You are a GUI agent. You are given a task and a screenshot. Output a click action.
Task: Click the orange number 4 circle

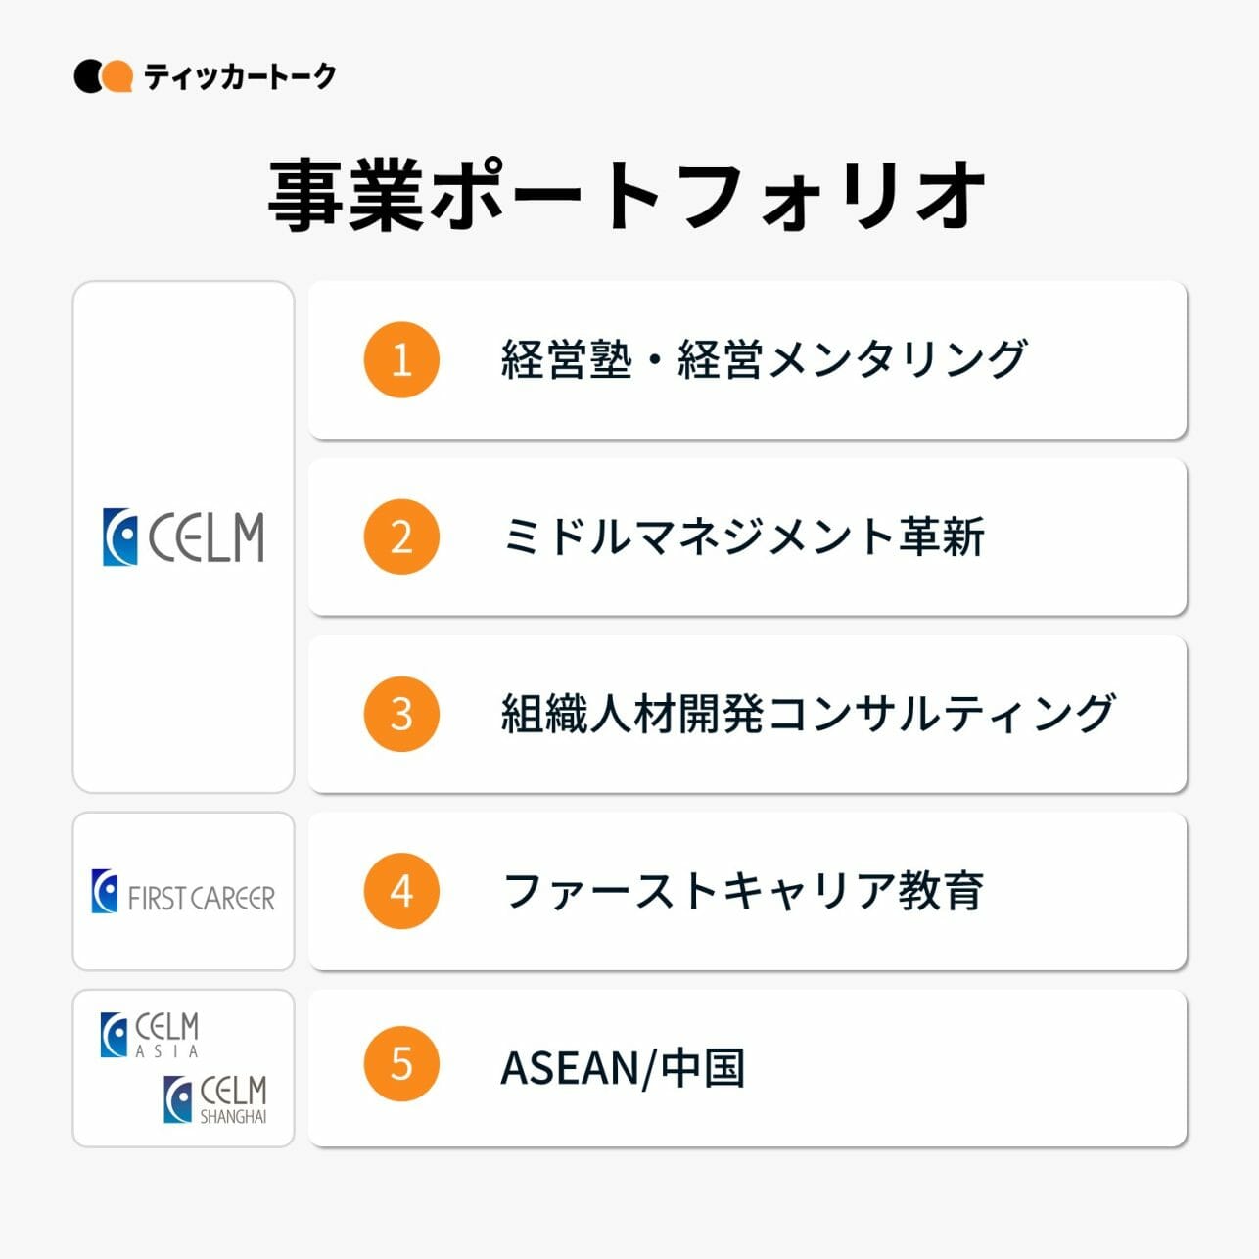tap(401, 891)
